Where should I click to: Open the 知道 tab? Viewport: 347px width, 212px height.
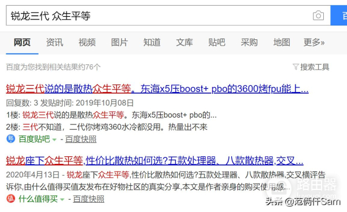pos(152,42)
